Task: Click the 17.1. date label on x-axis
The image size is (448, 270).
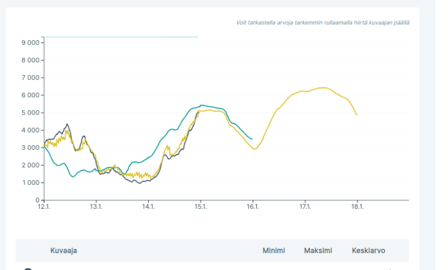Action: (x=304, y=207)
